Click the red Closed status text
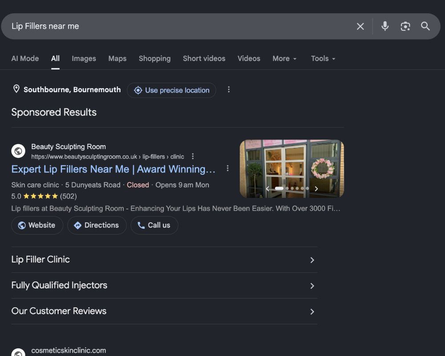The image size is (445, 356). point(138,185)
